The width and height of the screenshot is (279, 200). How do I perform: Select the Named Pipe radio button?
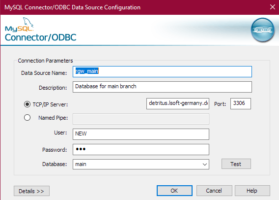pos(27,118)
